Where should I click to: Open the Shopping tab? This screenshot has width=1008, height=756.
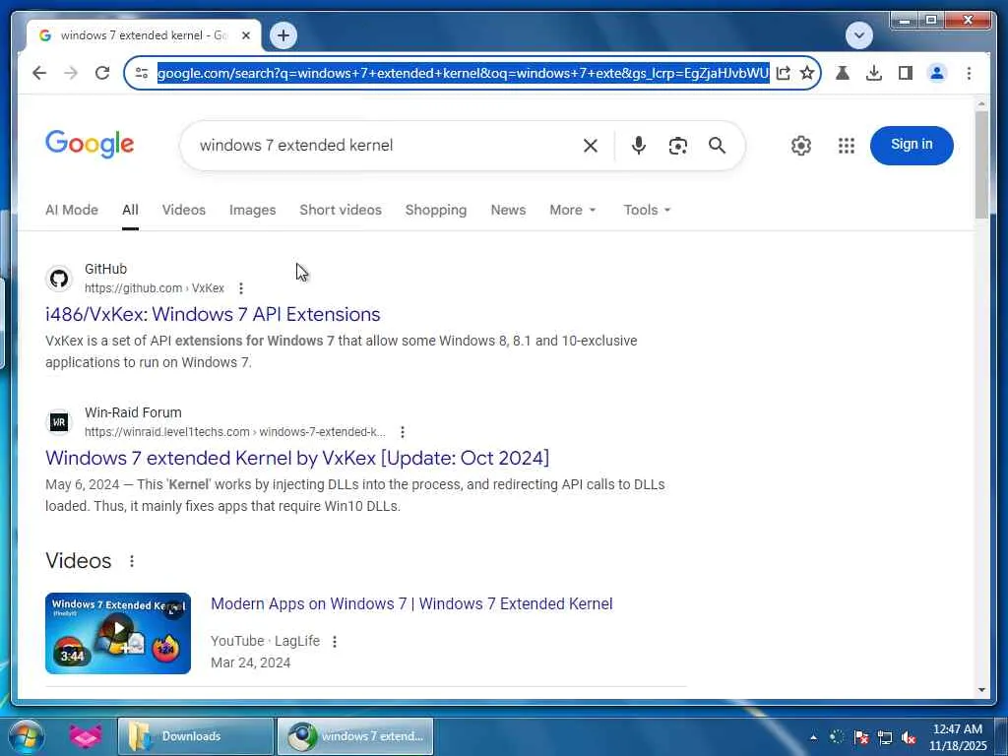[x=436, y=210]
